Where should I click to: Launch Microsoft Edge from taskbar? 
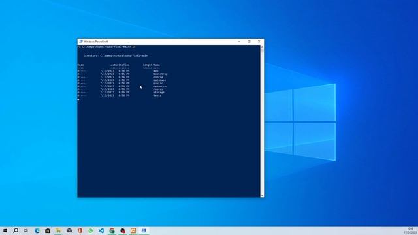click(x=37, y=230)
